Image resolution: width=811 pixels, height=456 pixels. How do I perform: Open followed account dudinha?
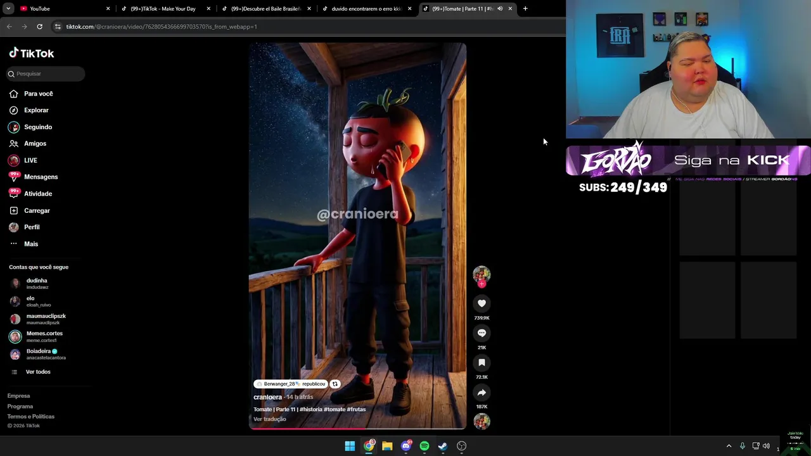click(x=38, y=284)
